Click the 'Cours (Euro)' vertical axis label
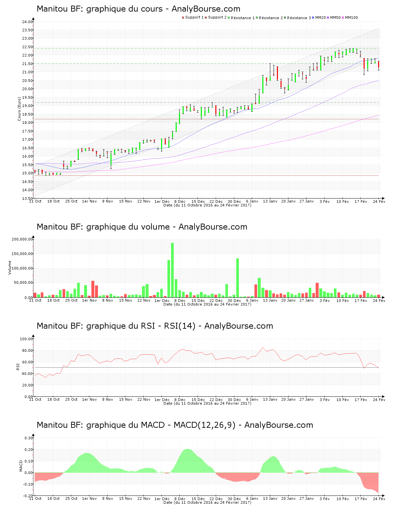397x512 pixels. (19, 109)
